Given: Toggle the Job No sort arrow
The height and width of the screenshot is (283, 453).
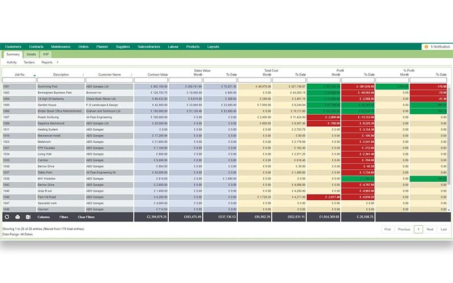Looking at the screenshot, I should [35, 75].
